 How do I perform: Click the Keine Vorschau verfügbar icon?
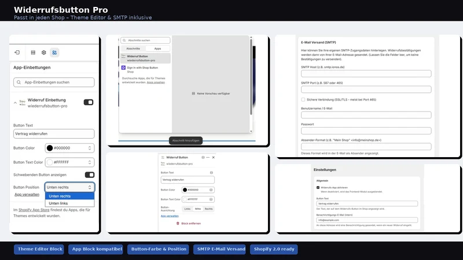[193, 94]
